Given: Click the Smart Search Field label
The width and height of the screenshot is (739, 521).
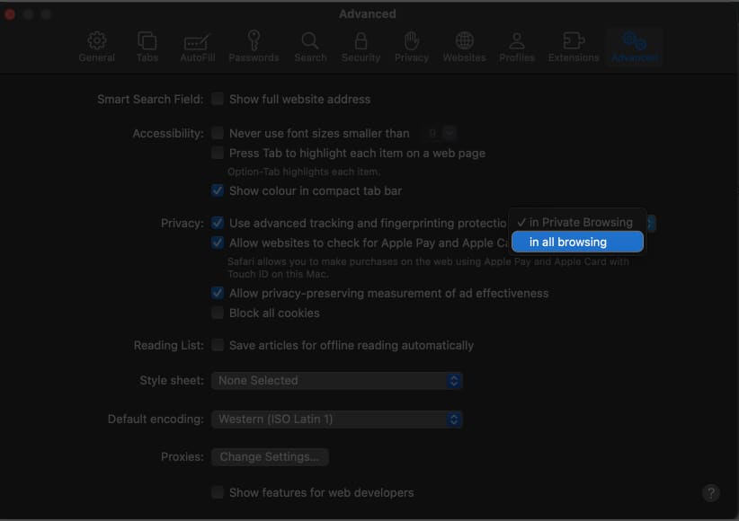Looking at the screenshot, I should (x=150, y=99).
